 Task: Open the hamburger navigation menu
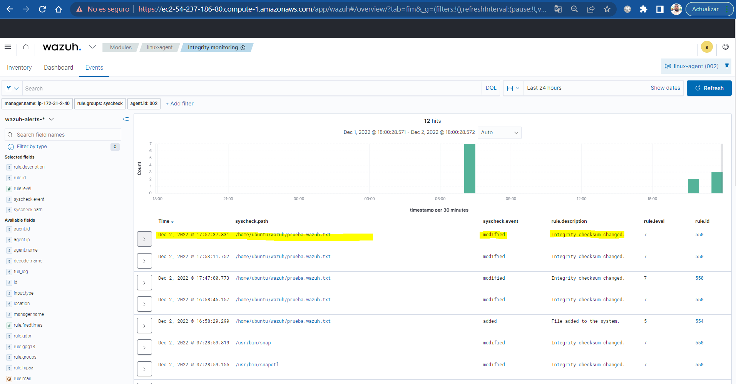pos(8,47)
